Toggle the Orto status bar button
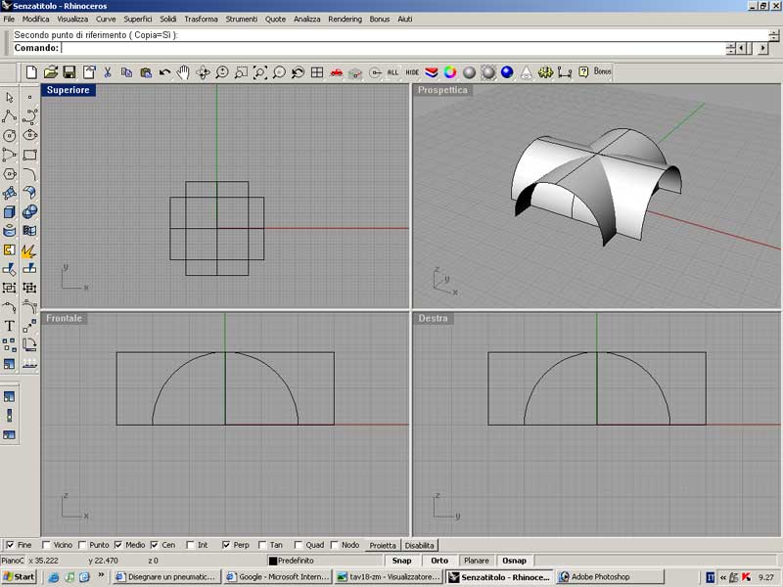Image resolution: width=783 pixels, height=587 pixels. pyautogui.click(x=439, y=561)
